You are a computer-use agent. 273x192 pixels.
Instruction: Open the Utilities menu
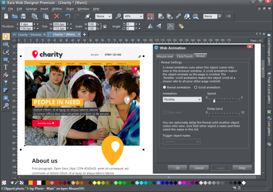point(57,9)
